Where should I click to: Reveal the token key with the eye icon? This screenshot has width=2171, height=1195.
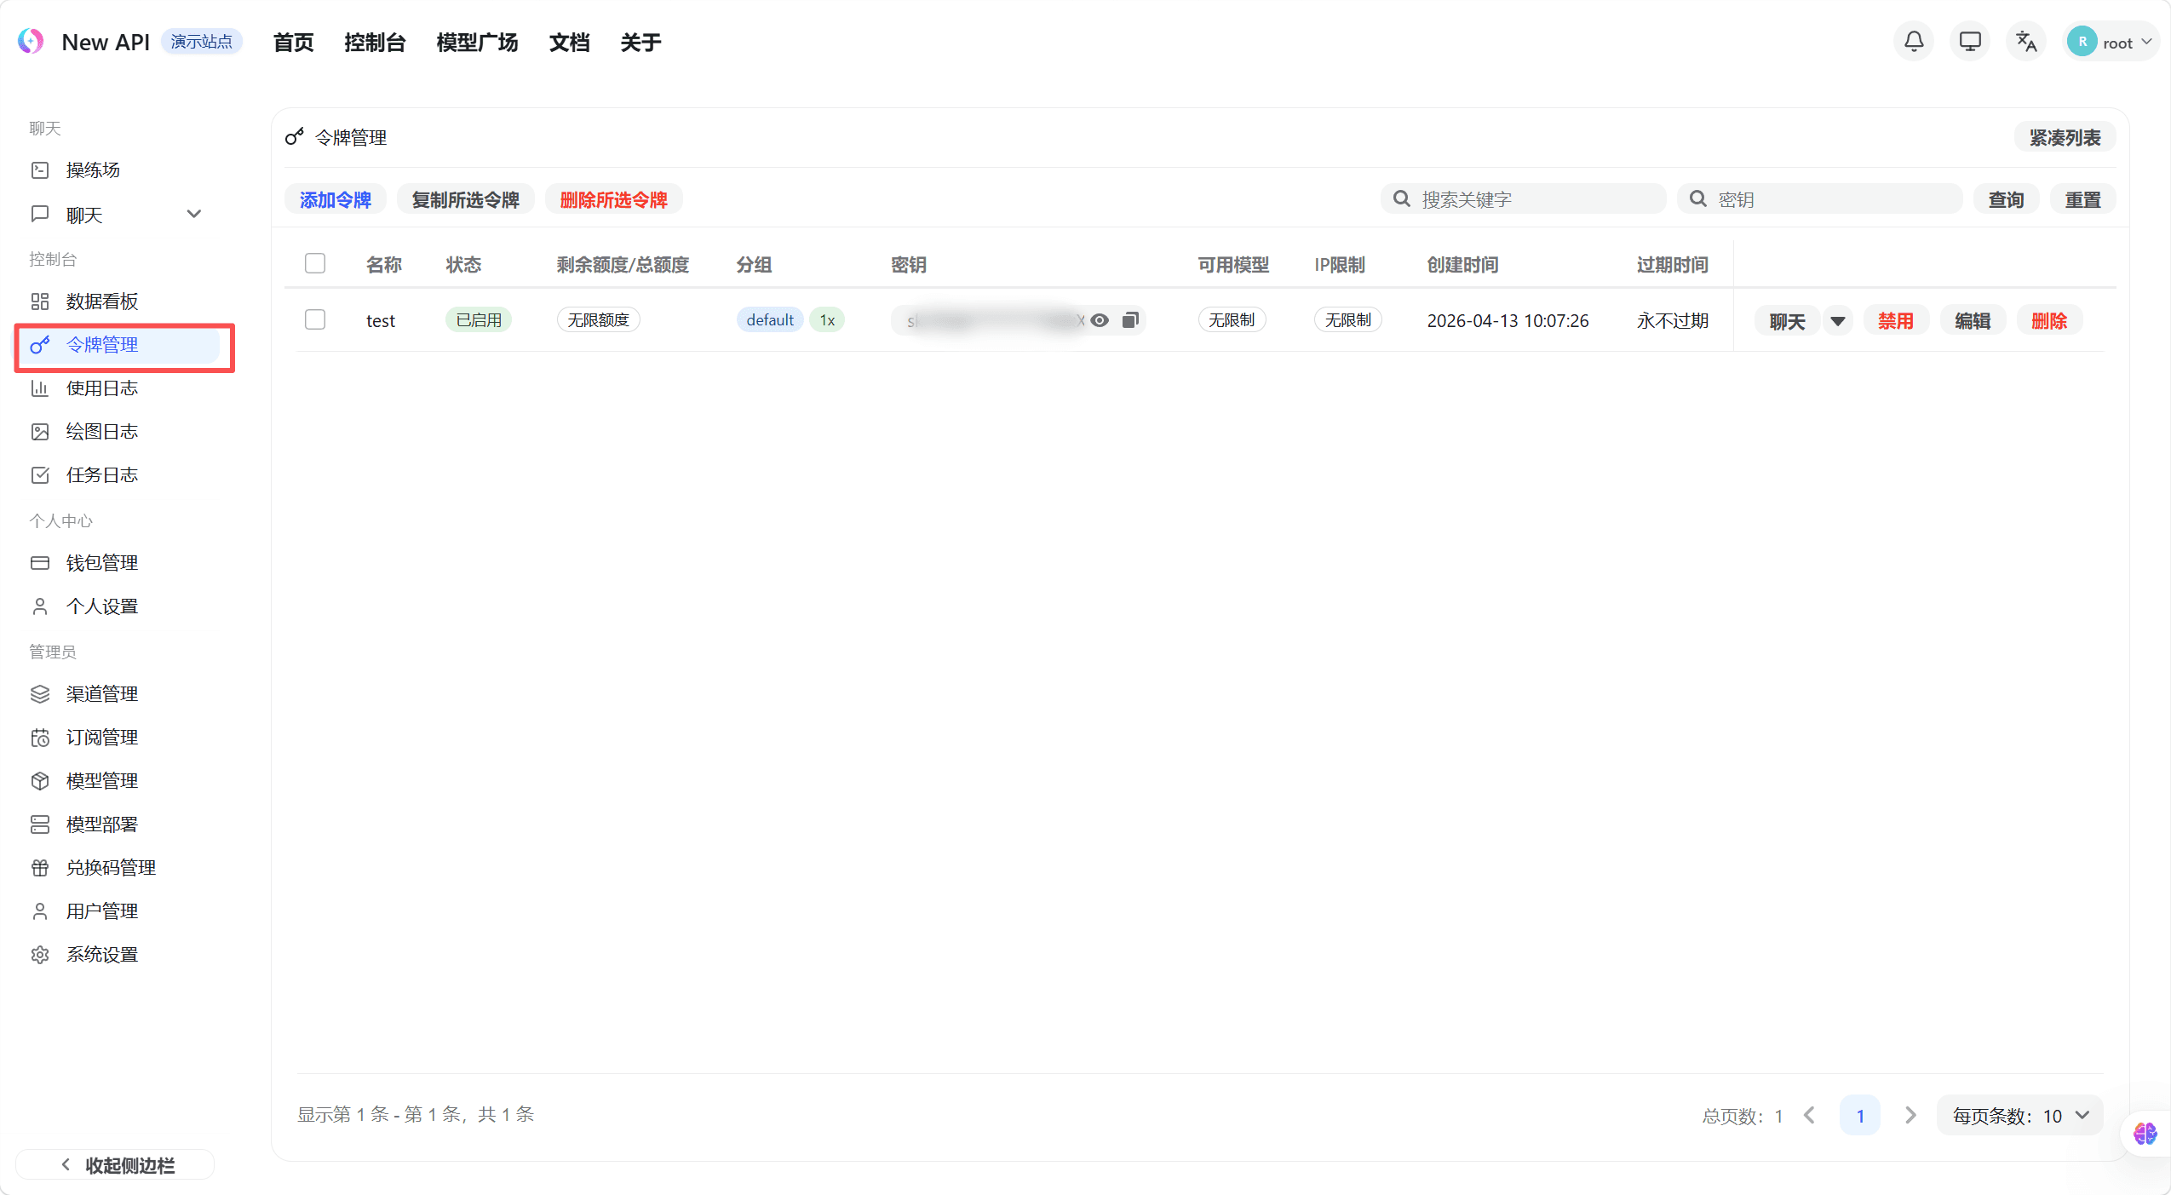click(1100, 320)
